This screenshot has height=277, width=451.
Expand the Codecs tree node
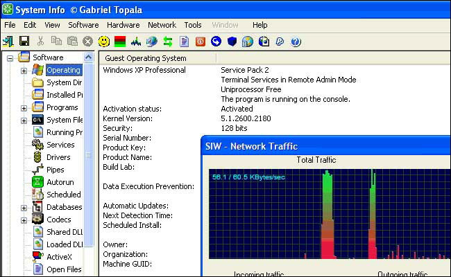pos(24,220)
